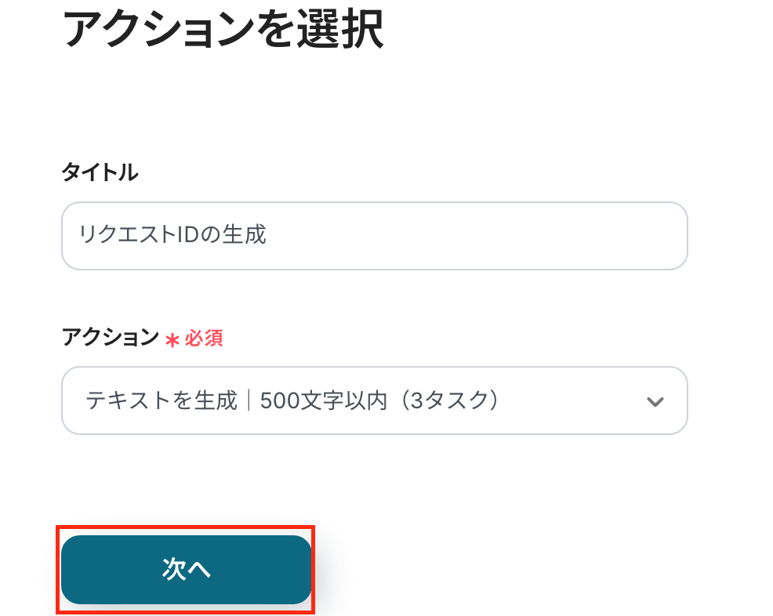Click on the text リクエストIDの生成

click(x=172, y=234)
